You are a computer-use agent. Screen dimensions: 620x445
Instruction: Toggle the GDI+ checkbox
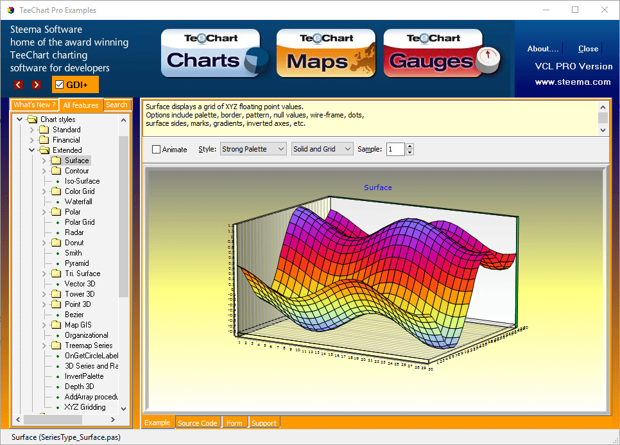click(x=59, y=85)
